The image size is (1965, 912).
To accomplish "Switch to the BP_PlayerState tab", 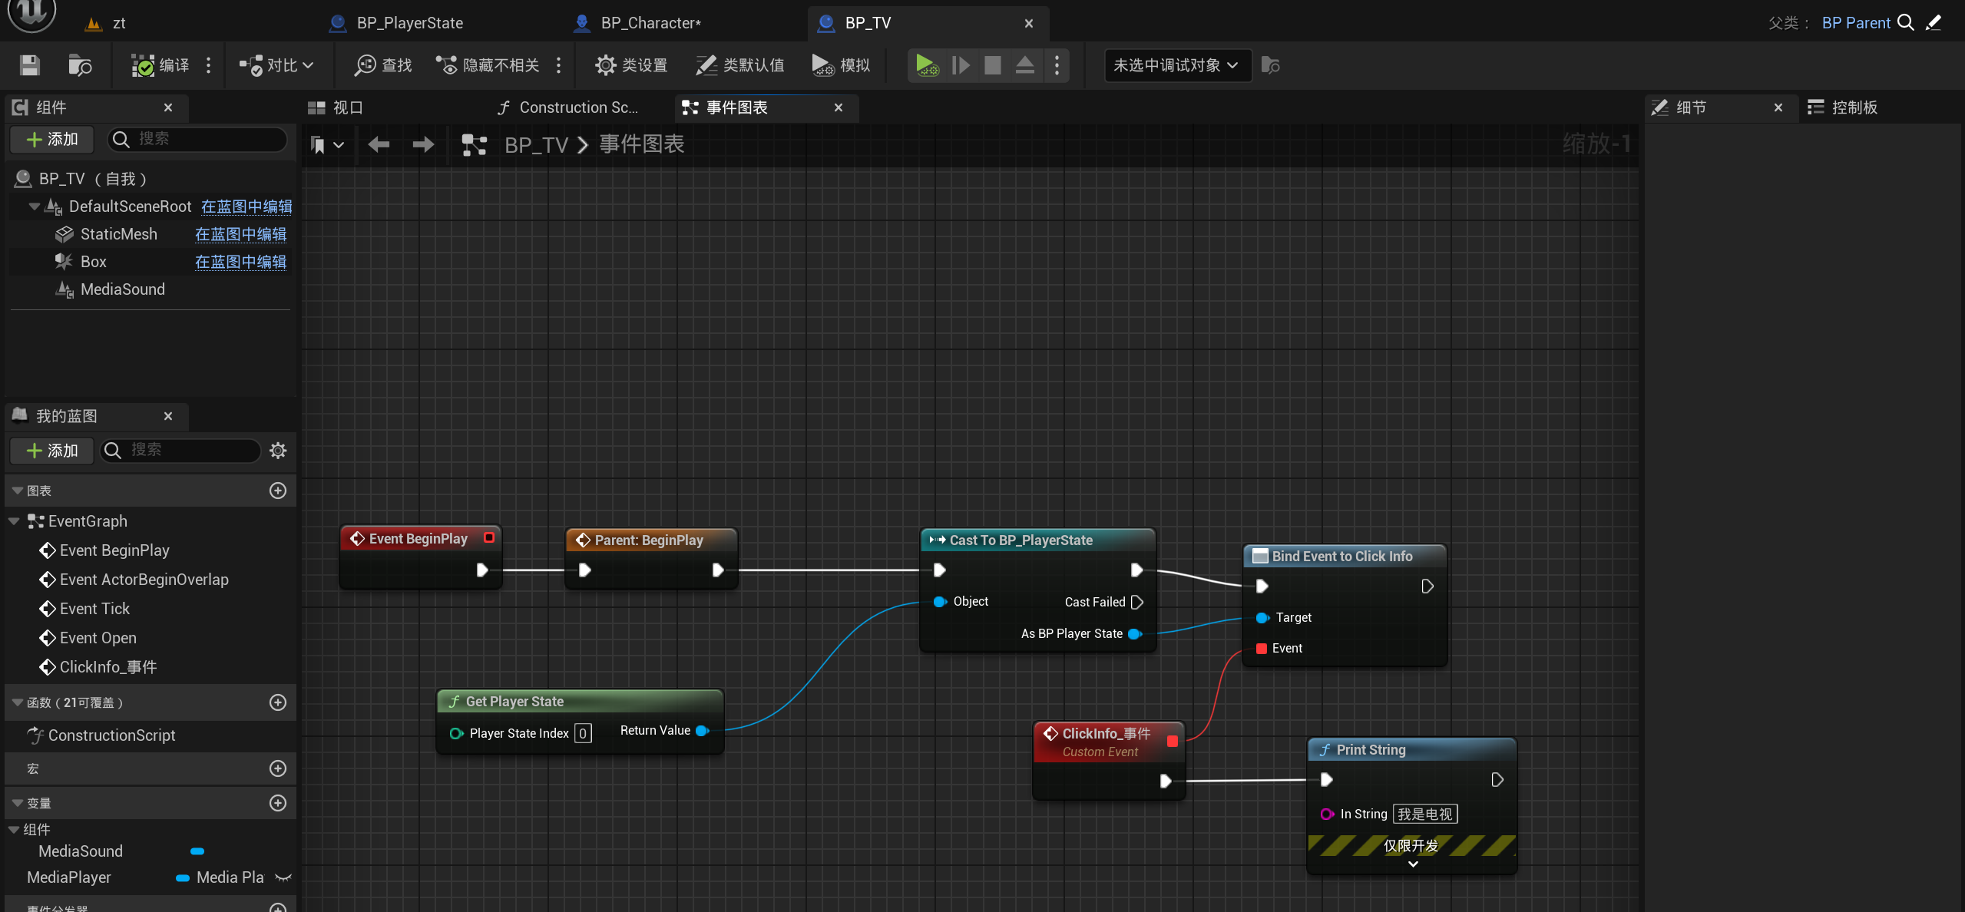I will click(409, 23).
